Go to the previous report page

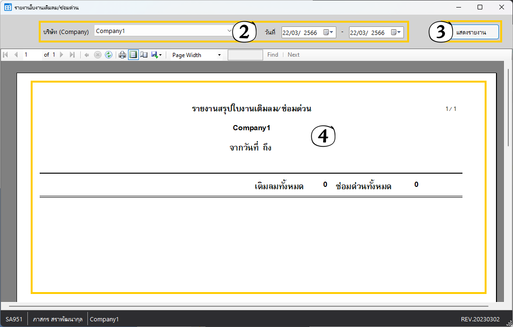click(16, 55)
